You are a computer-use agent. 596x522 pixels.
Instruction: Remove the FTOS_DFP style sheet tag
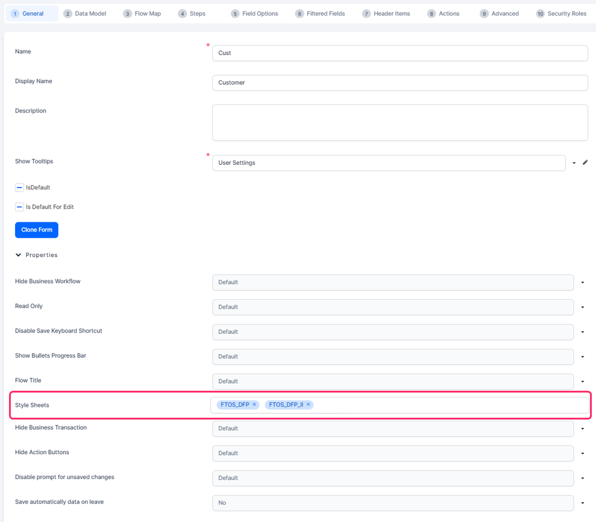pyautogui.click(x=254, y=405)
